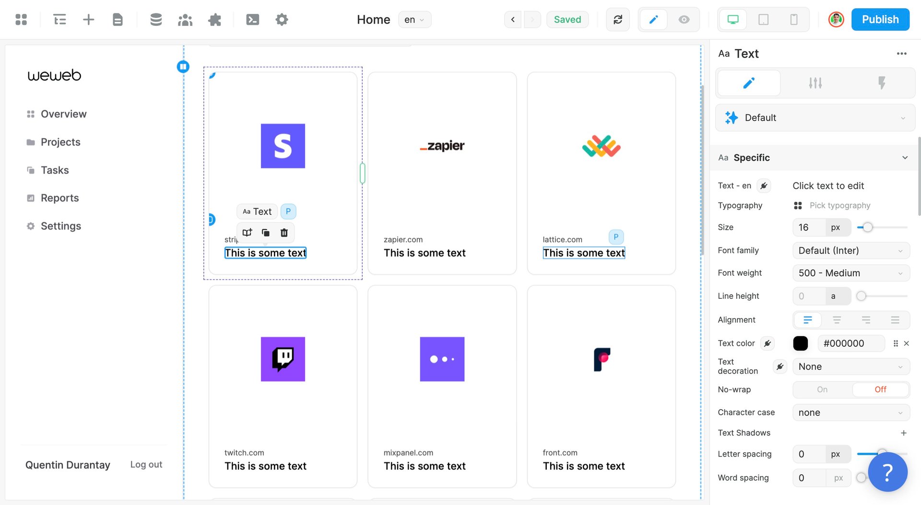Click the Saved status button
Screen dimensions: 921x505
[567, 20]
